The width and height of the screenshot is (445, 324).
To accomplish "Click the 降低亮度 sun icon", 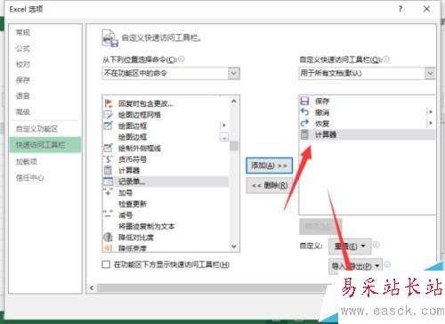I will [x=109, y=247].
